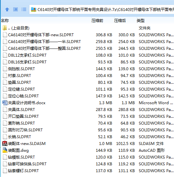
Task: Switch to the icon view mode button
Action: (x=16, y=9)
